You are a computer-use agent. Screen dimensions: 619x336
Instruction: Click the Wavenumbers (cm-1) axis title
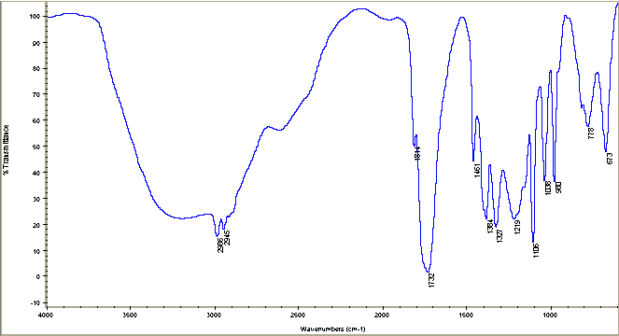(x=332, y=329)
